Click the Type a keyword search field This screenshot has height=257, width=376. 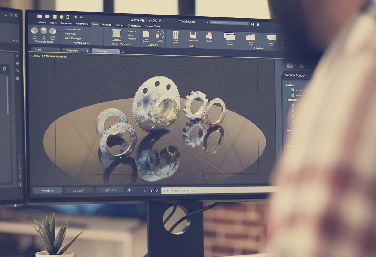[229, 23]
